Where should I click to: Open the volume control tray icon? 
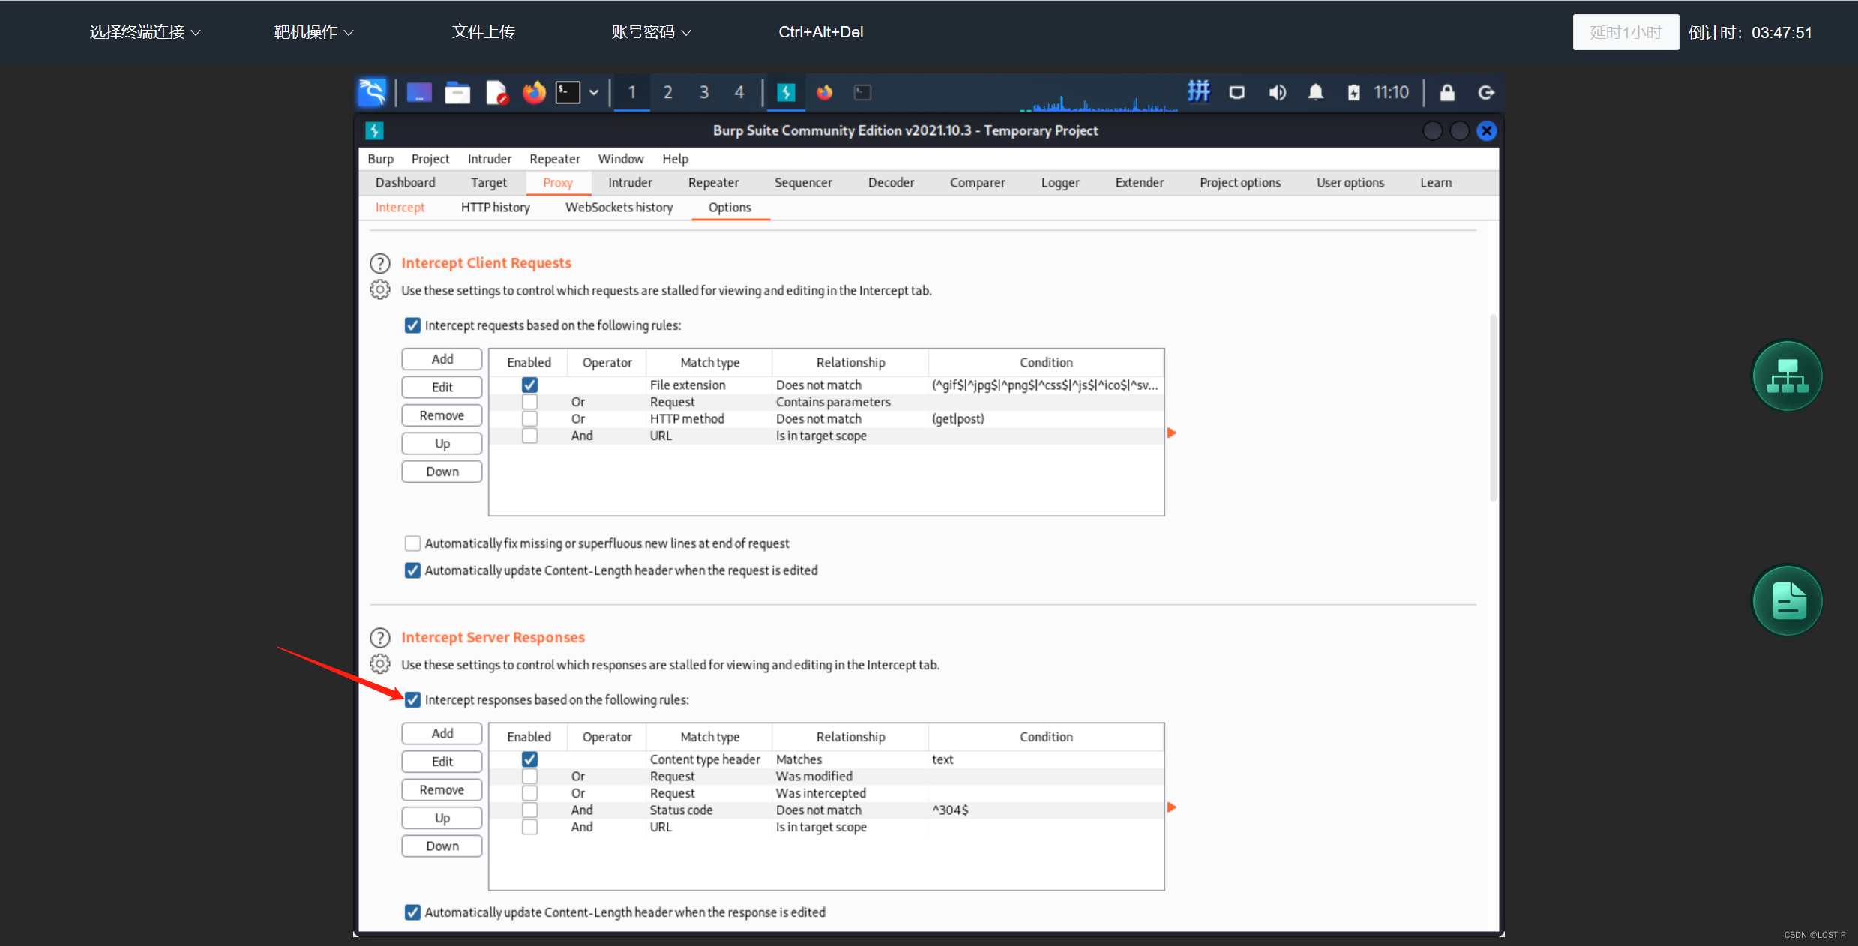pyautogui.click(x=1277, y=92)
